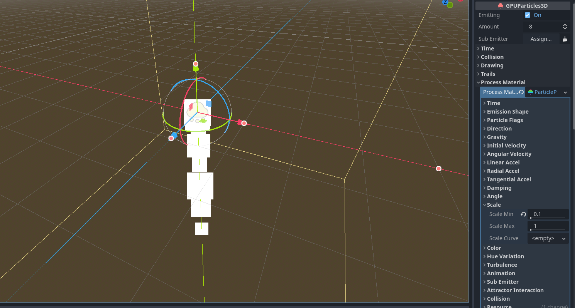Click the red axis dot on the navigation gizmo
Screen dimensions: 575x308
pos(460,1)
